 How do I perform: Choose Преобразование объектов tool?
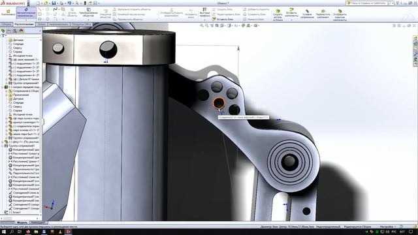coord(88,12)
